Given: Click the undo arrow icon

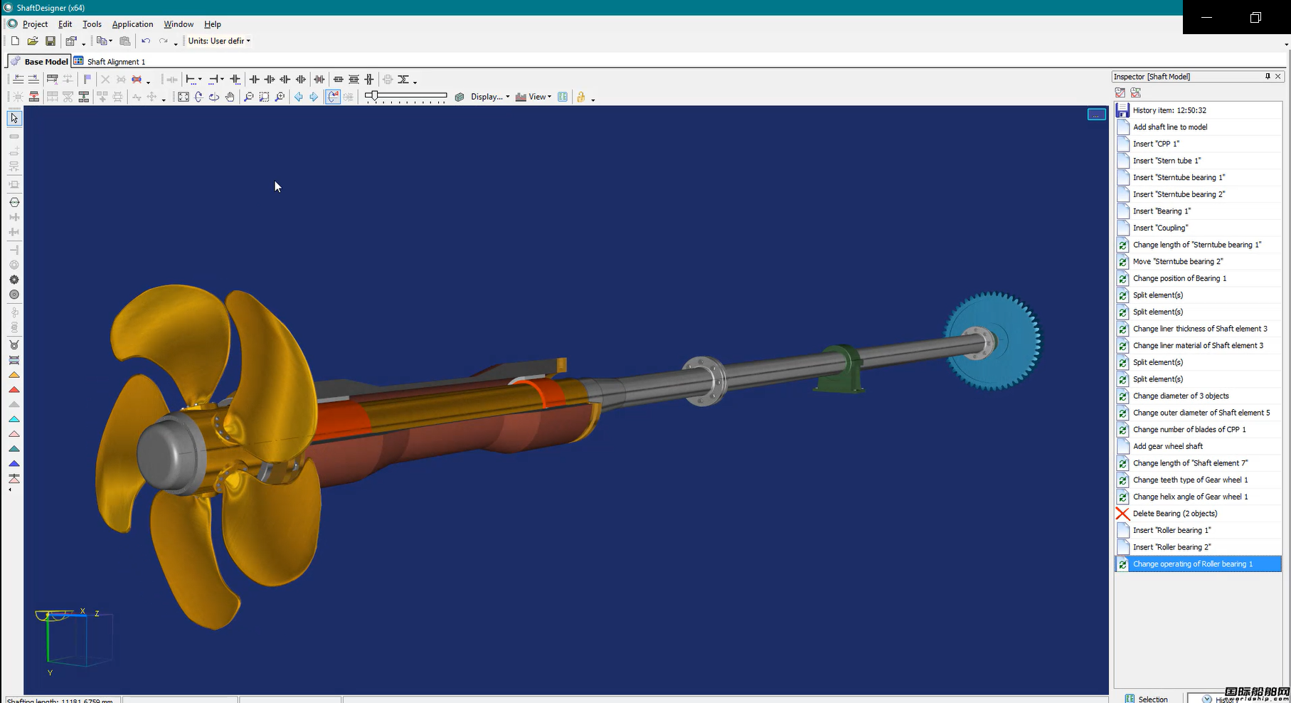Looking at the screenshot, I should (x=146, y=41).
